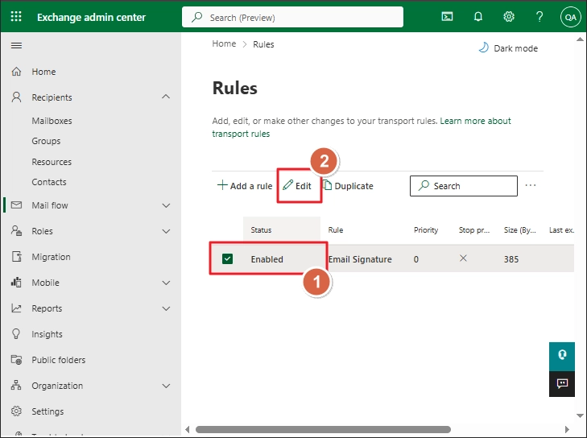Click the Last ex. column header
587x438 pixels.
tap(561, 229)
